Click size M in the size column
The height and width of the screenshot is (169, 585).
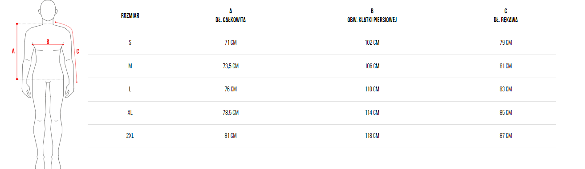point(130,66)
